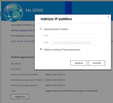Click the My DDNS title
This screenshot has height=103, width=113.
click(34, 10)
